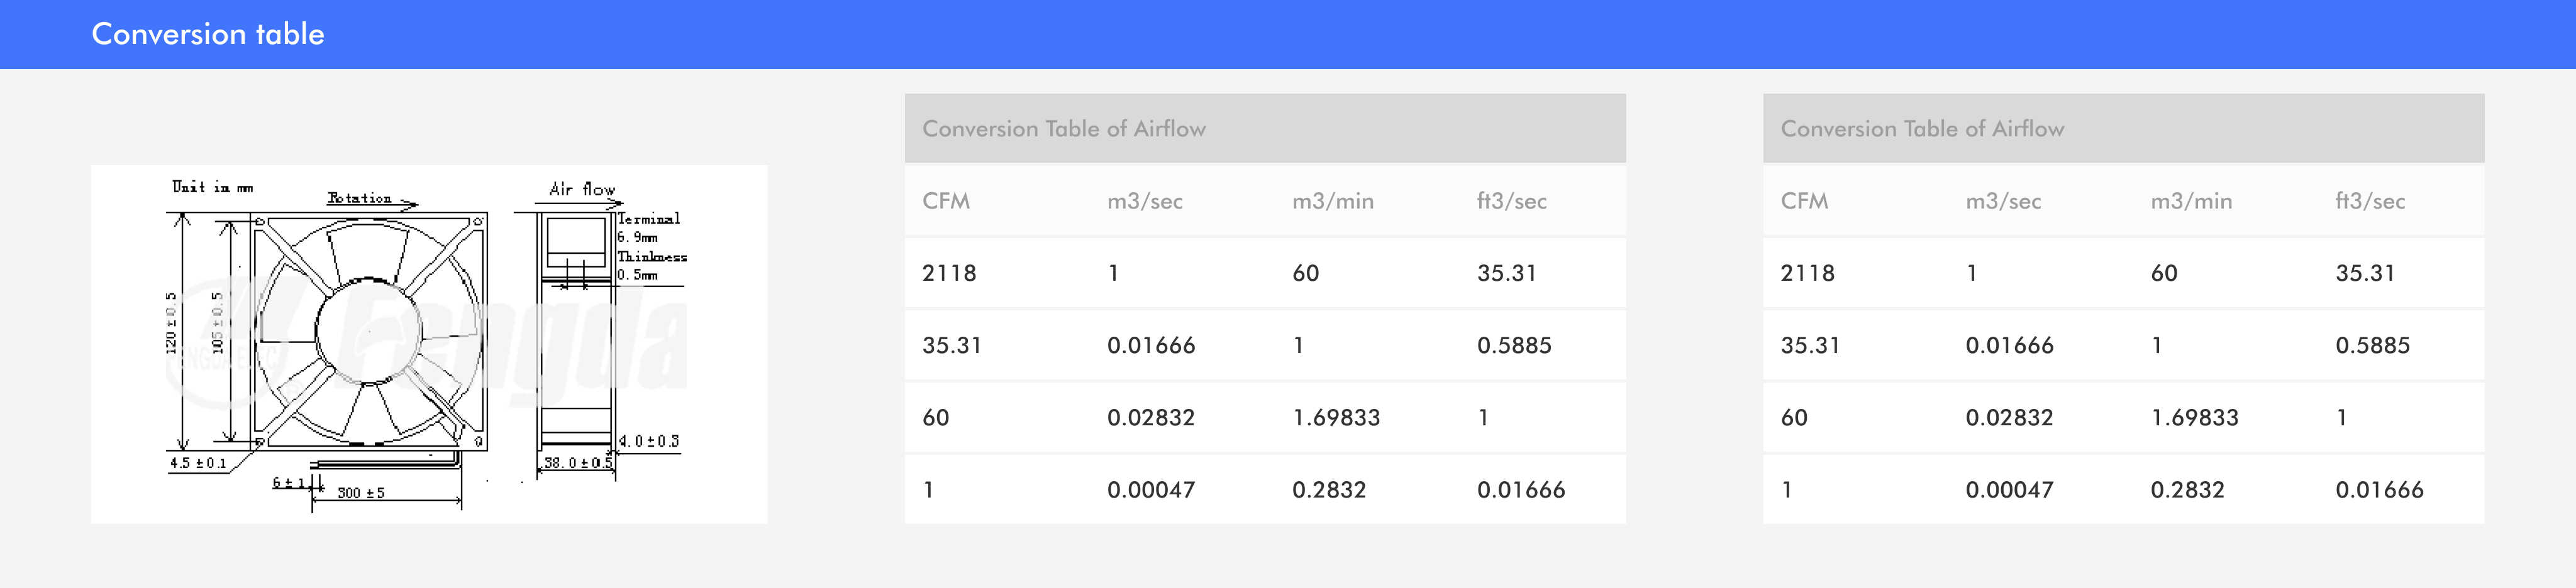
Task: Click the 1.69833 cell in the left table
Action: pos(1336,417)
